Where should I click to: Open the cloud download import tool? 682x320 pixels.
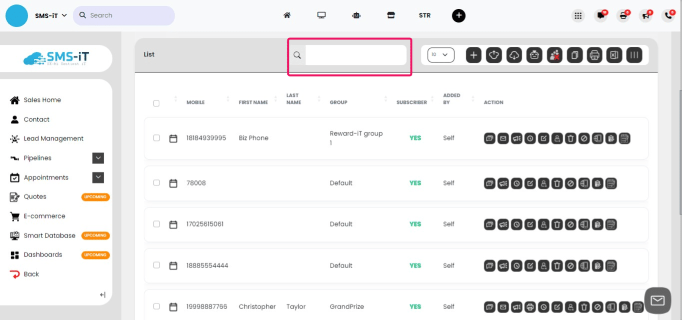(x=514, y=55)
